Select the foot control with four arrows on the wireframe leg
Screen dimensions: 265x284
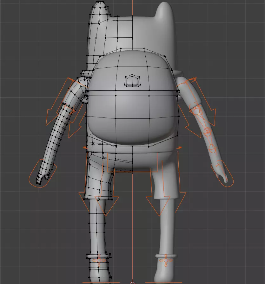pyautogui.click(x=99, y=261)
